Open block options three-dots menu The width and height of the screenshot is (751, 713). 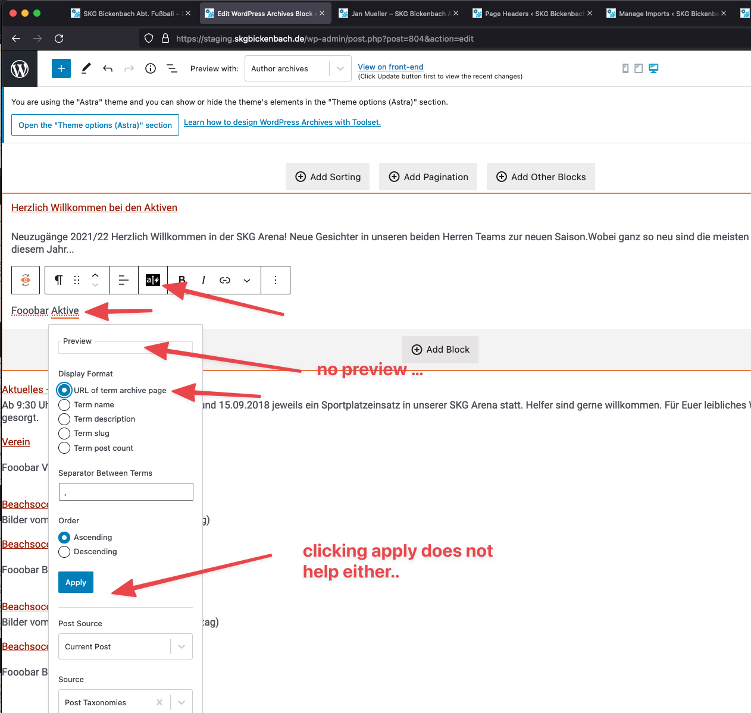(x=276, y=280)
